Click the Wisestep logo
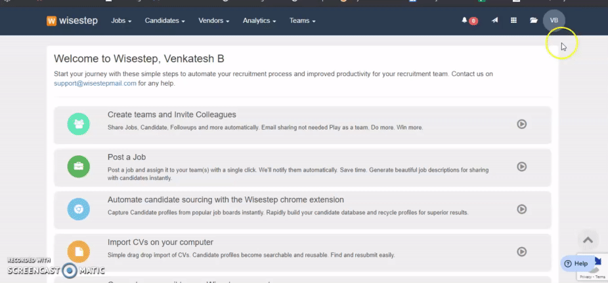 72,20
